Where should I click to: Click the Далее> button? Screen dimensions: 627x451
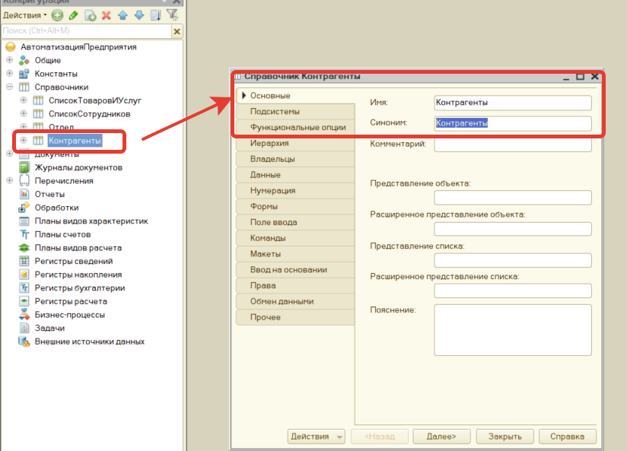(x=441, y=437)
